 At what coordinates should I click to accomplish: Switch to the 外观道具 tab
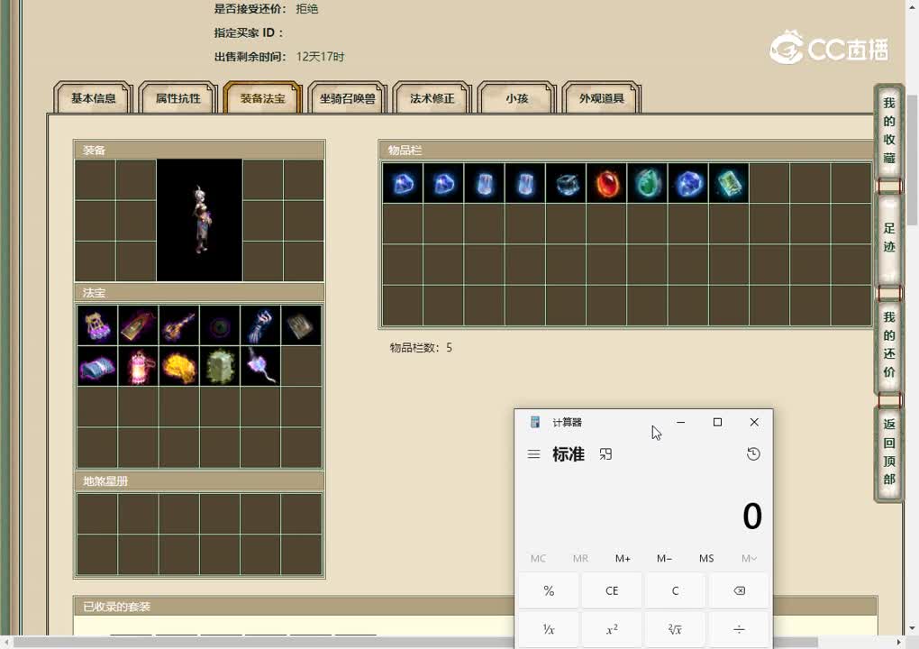tap(601, 98)
